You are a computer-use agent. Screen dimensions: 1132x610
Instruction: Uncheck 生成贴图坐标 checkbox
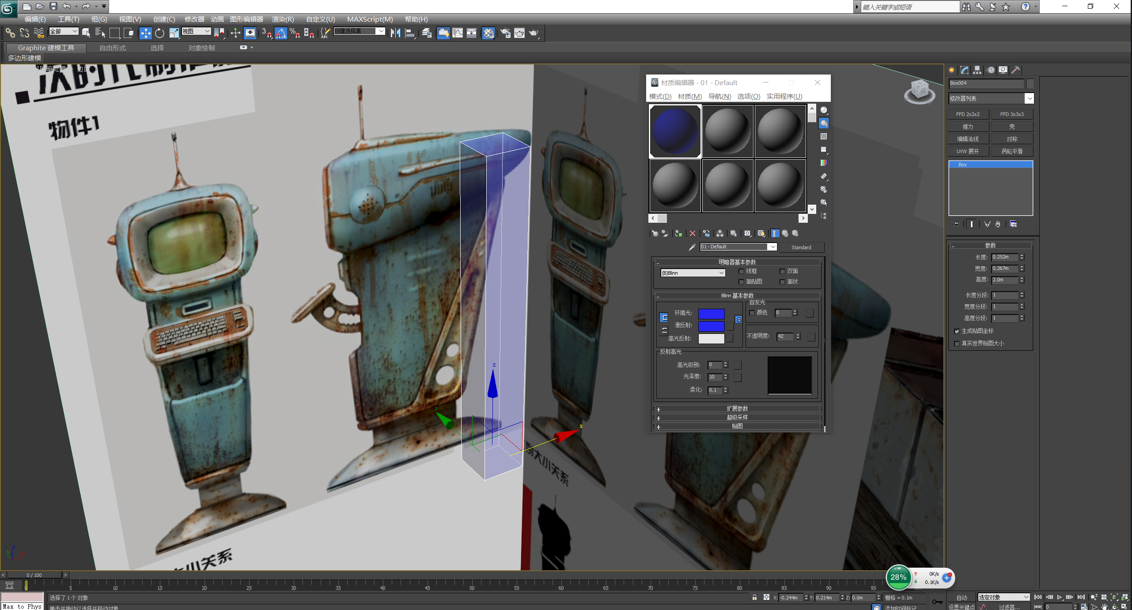click(957, 331)
